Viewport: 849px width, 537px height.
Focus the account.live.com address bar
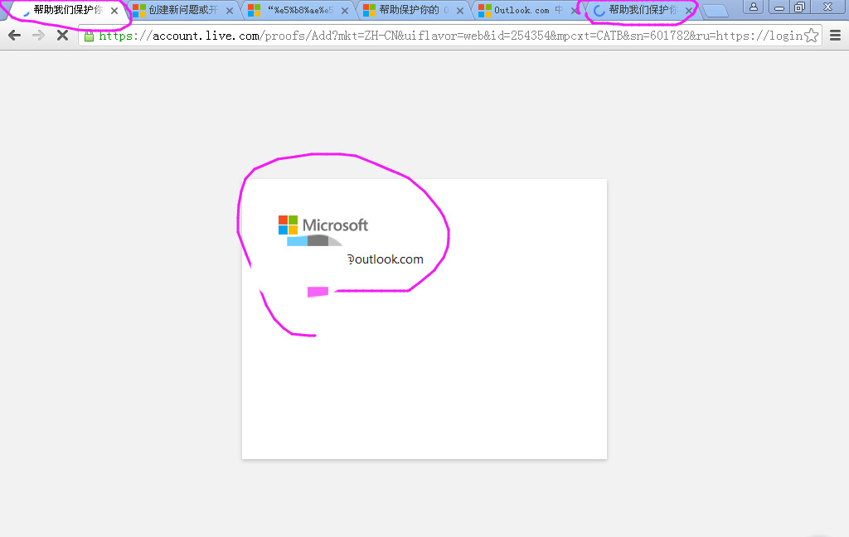pos(450,36)
